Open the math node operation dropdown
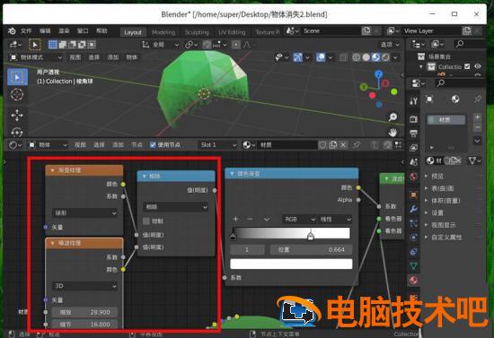This screenshot has height=338, width=494. (x=176, y=206)
